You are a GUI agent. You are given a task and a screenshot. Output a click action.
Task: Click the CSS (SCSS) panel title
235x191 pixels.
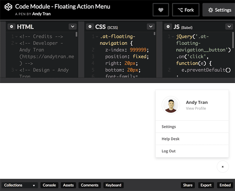(107, 27)
